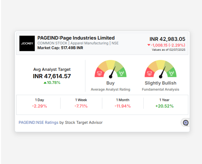
Task: Click the Apparel Manufacturing label
Action: coord(90,43)
